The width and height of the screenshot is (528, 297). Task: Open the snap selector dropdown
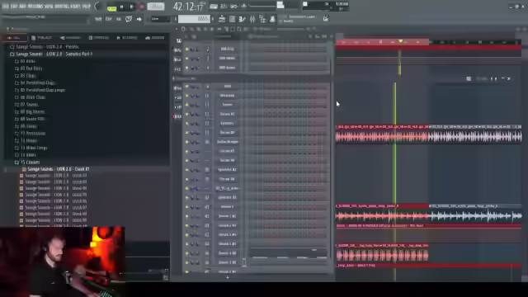(159, 19)
